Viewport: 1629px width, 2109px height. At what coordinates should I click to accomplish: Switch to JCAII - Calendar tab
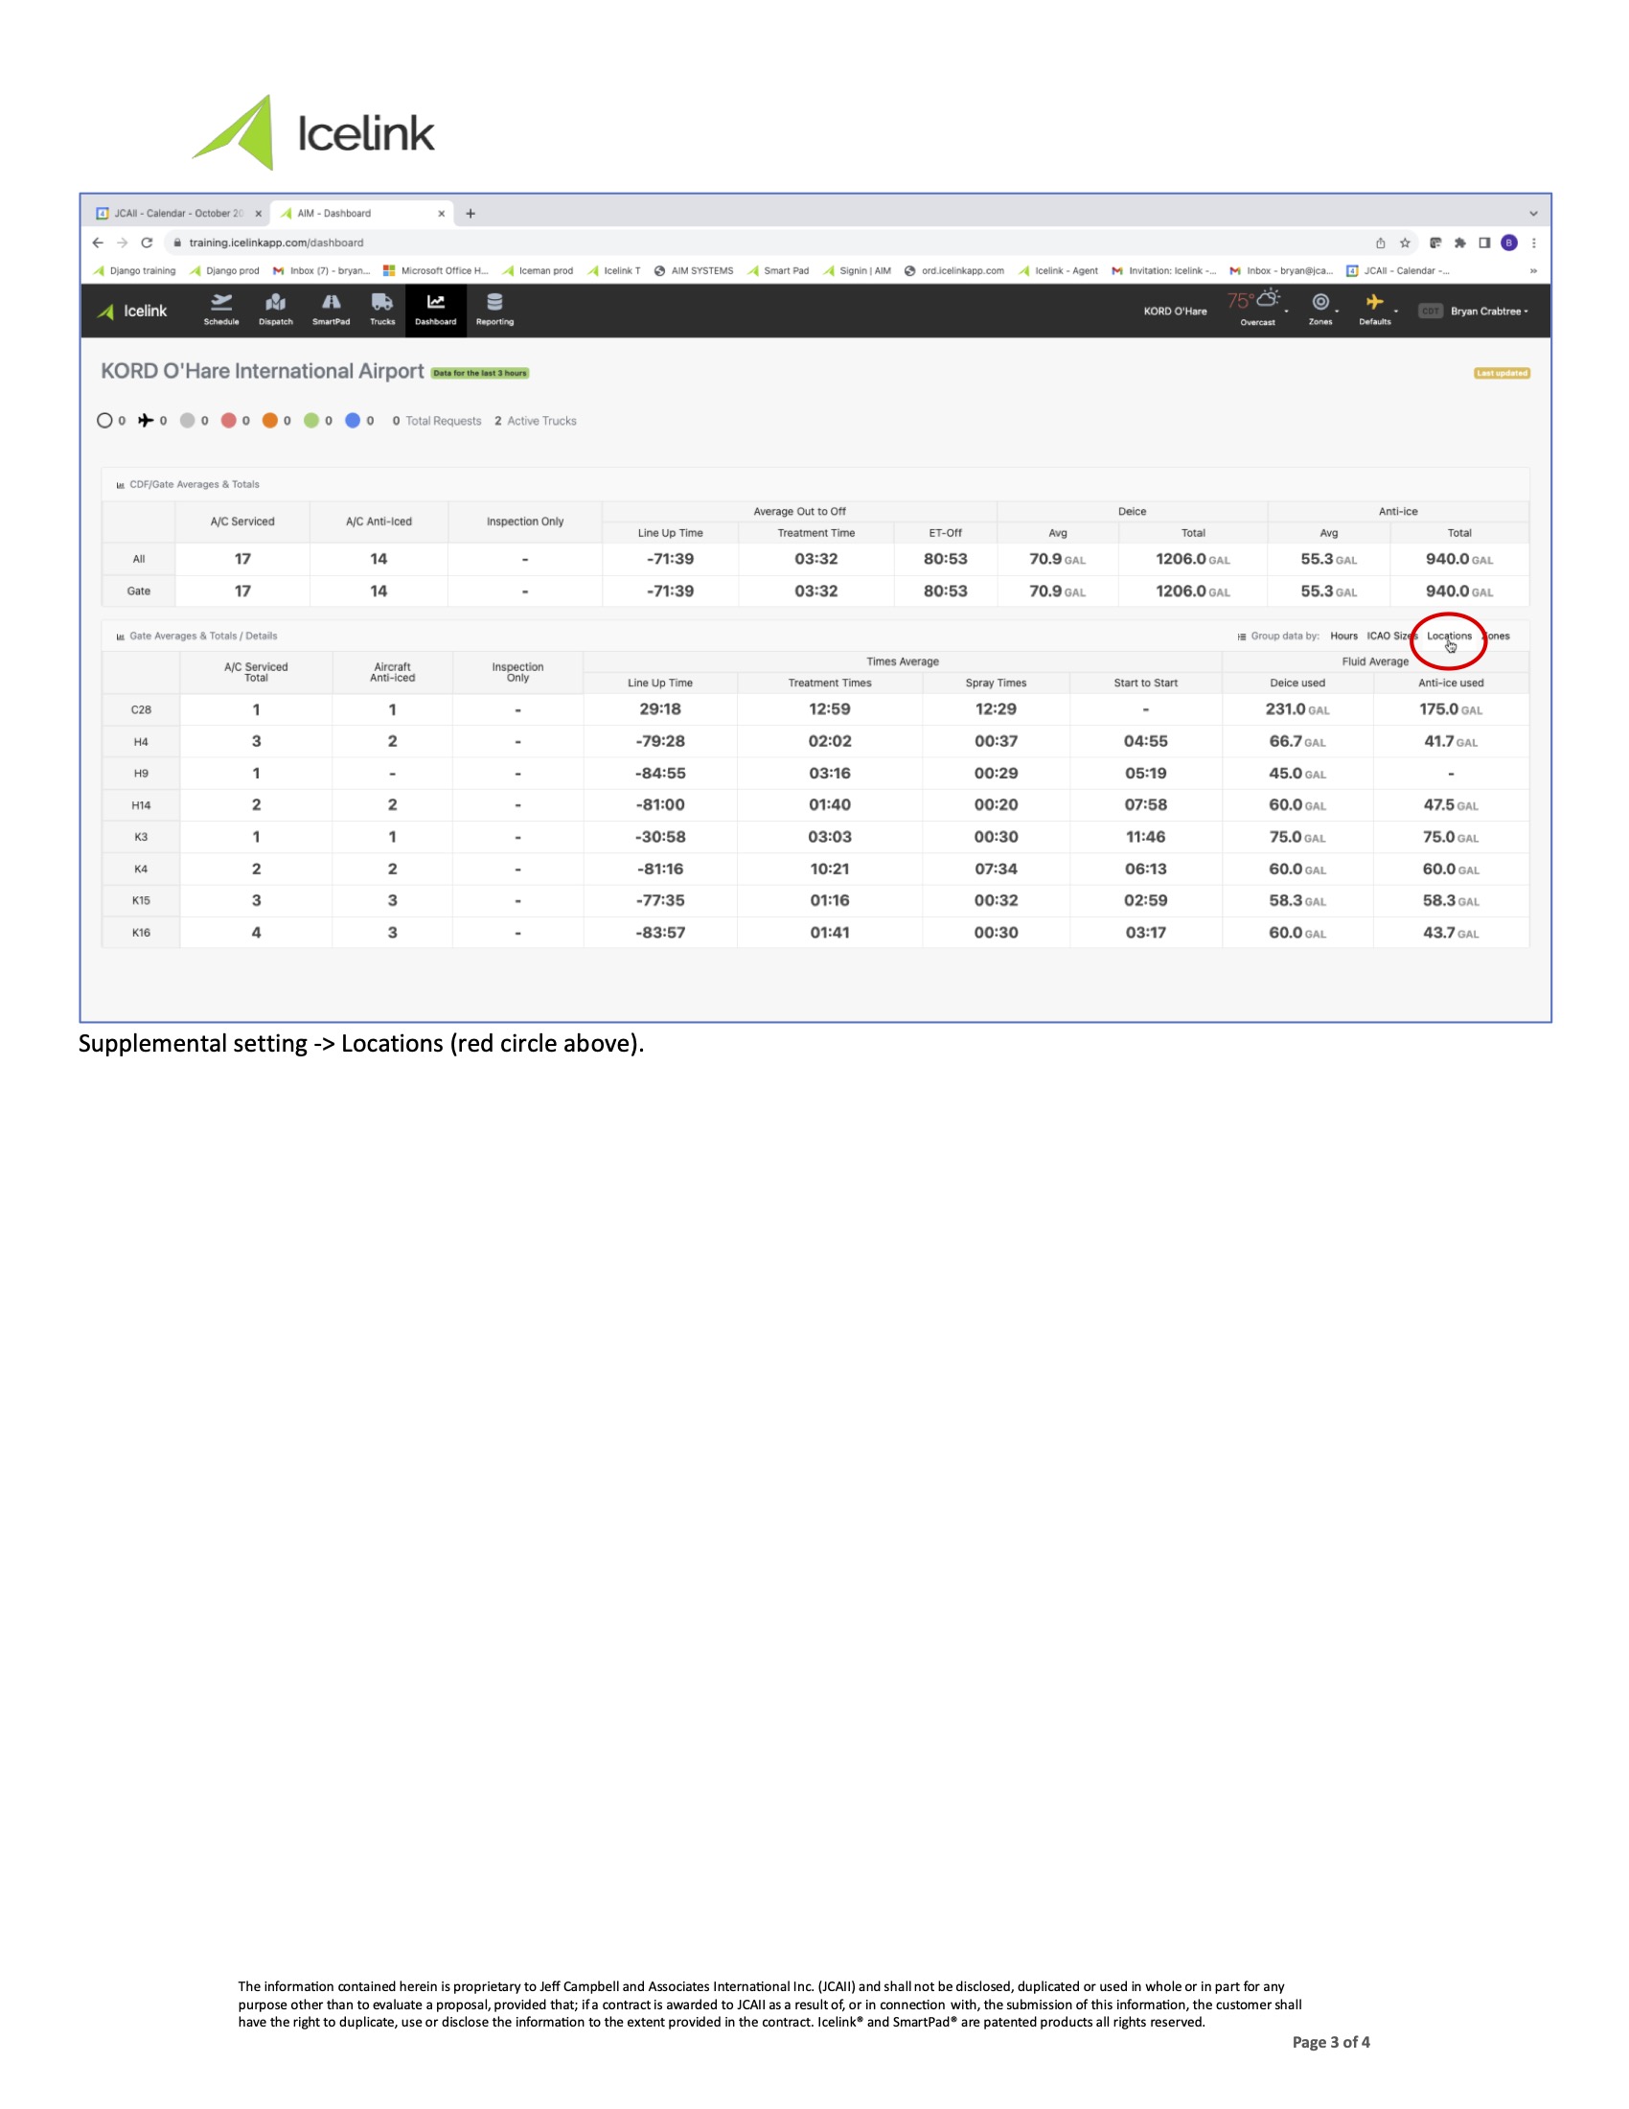click(178, 214)
